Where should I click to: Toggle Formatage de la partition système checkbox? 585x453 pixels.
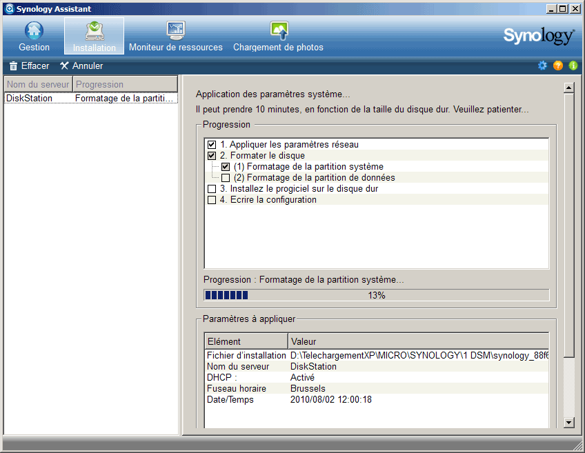point(226,167)
